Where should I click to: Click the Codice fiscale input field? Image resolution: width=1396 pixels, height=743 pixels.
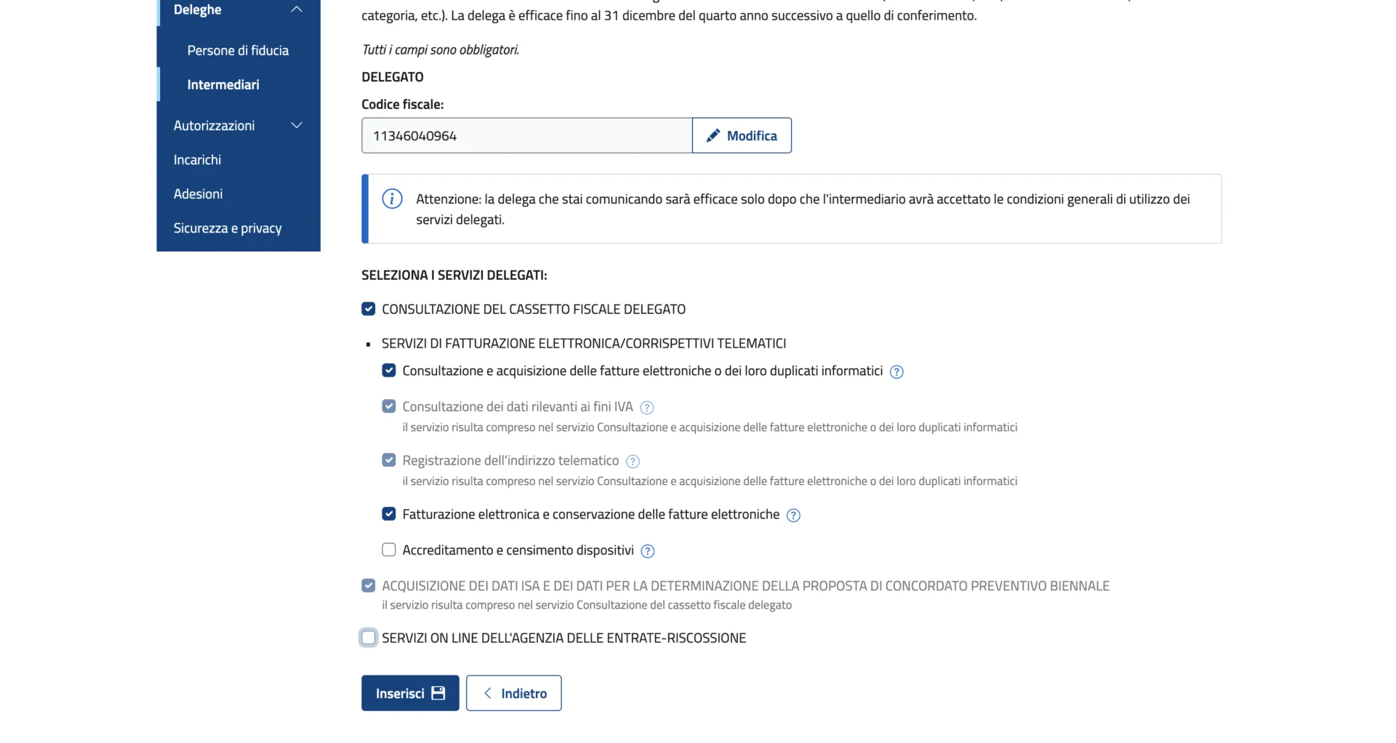point(526,136)
